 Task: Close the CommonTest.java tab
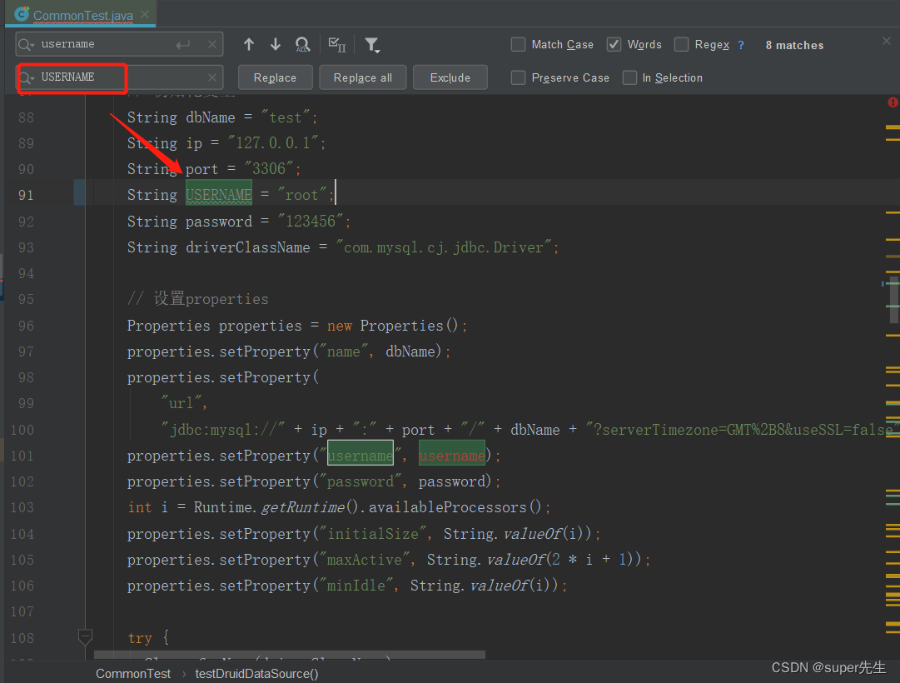click(145, 14)
